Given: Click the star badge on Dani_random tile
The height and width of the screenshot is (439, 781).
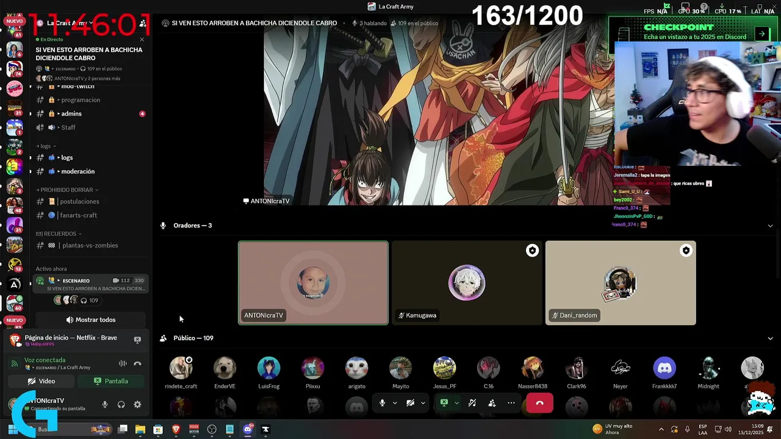Looking at the screenshot, I should [686, 251].
